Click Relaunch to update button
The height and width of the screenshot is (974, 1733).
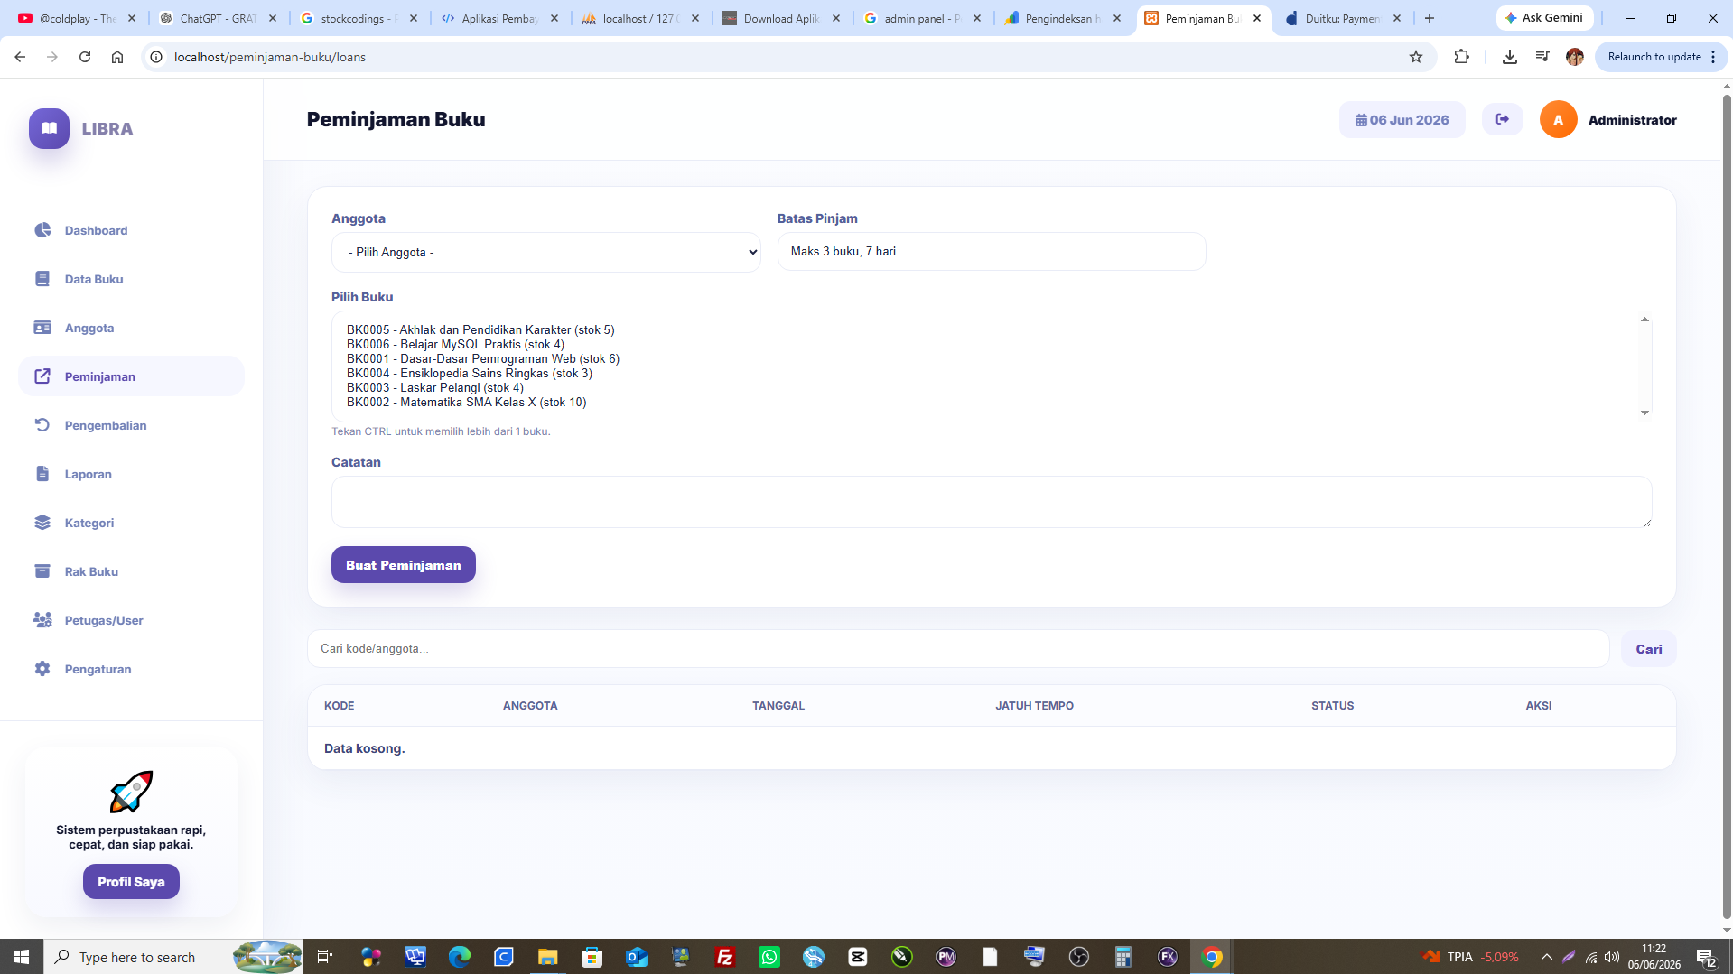1661,57
